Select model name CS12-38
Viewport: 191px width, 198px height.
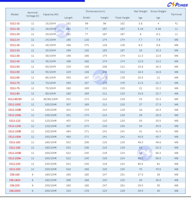(x=15, y=56)
